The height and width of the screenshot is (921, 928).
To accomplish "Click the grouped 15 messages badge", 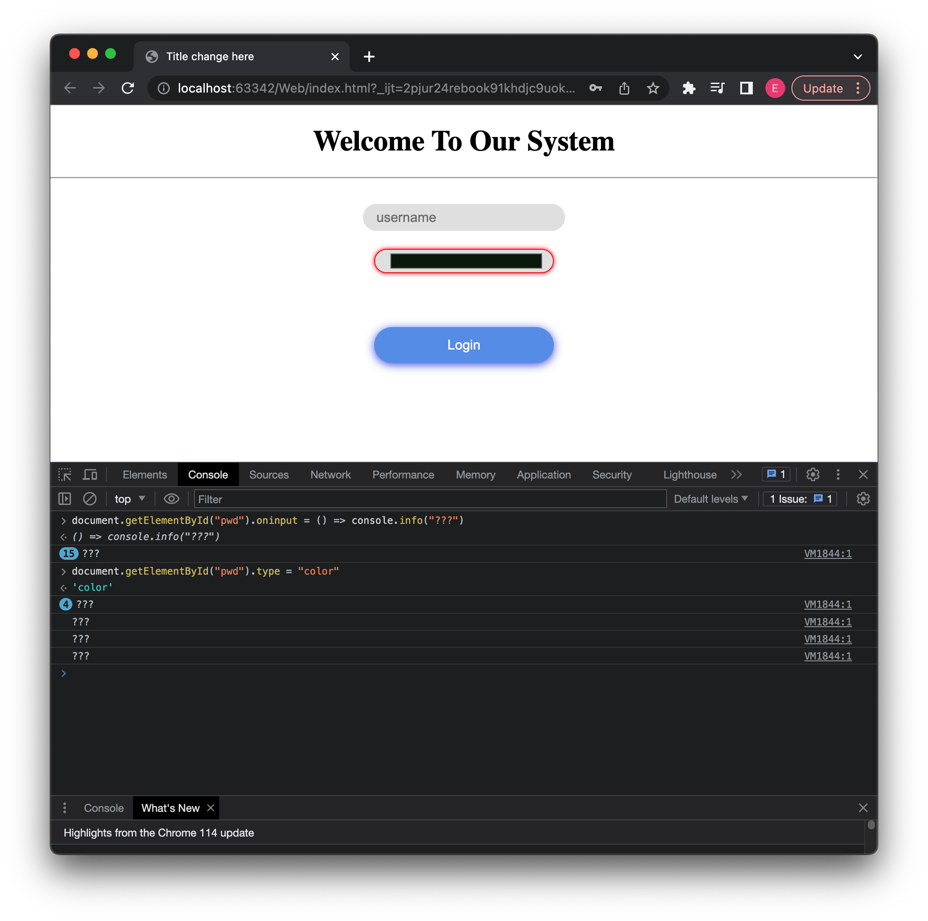I will pos(69,553).
